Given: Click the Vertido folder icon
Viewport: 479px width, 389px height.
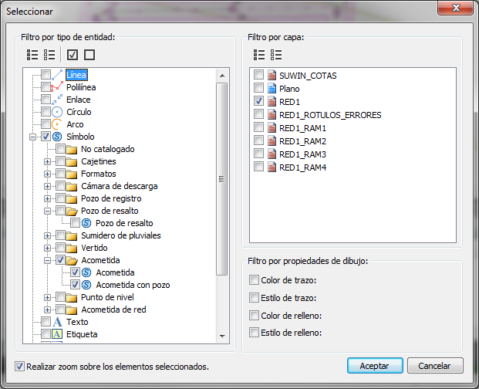Looking at the screenshot, I should 72,248.
